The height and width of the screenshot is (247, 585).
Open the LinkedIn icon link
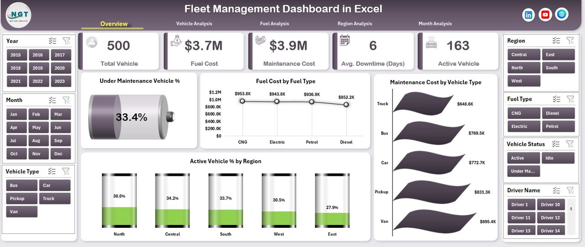528,15
